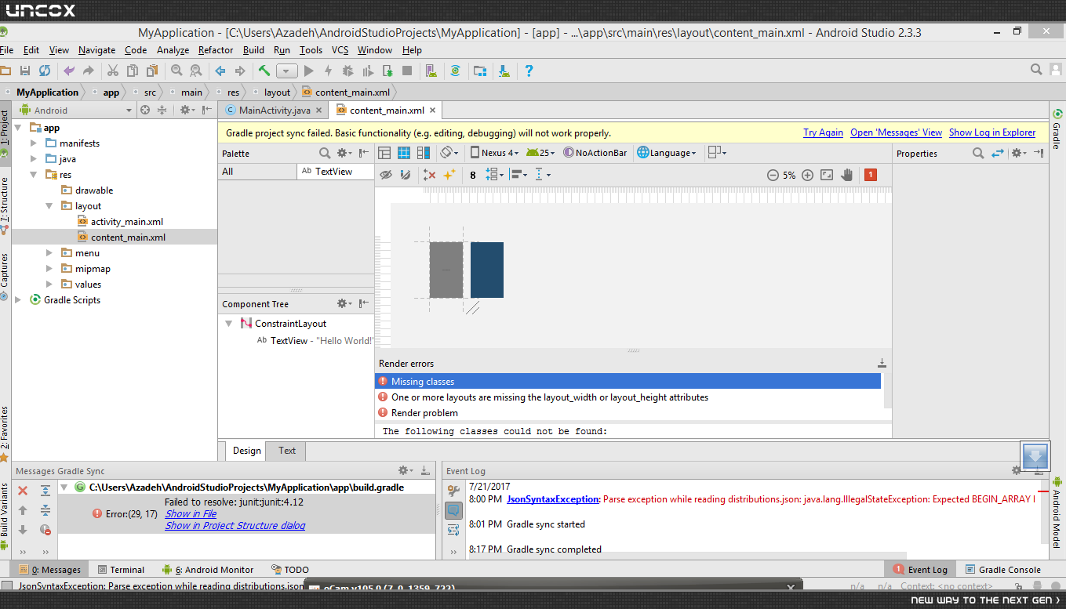
Task: Click the search everywhere magnifier icon
Action: coord(1036,71)
